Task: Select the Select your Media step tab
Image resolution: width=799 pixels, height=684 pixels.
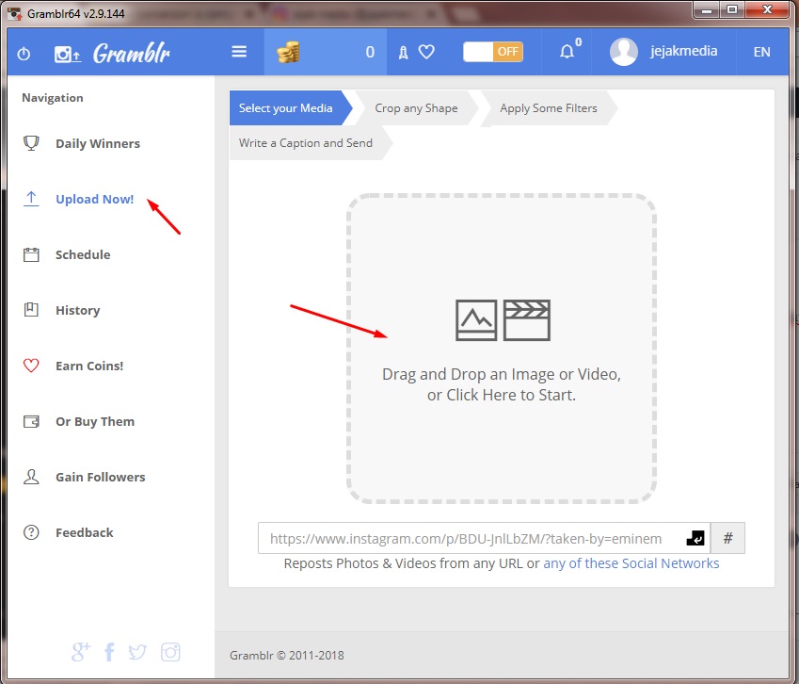Action: [x=291, y=108]
